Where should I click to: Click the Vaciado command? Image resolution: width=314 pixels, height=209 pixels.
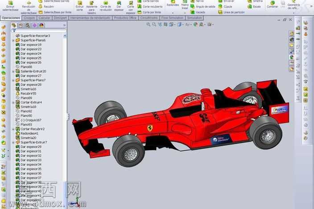(x=198, y=12)
